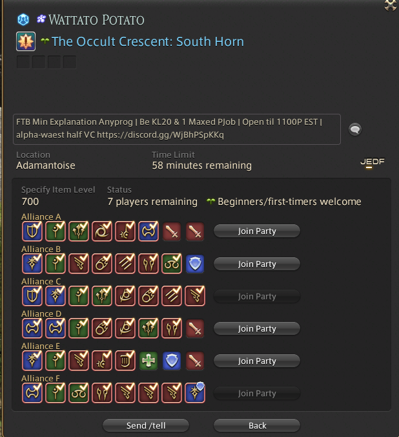Click The Occult Crescent: South Horn title
Screen dimensions: 399x437
click(148, 41)
